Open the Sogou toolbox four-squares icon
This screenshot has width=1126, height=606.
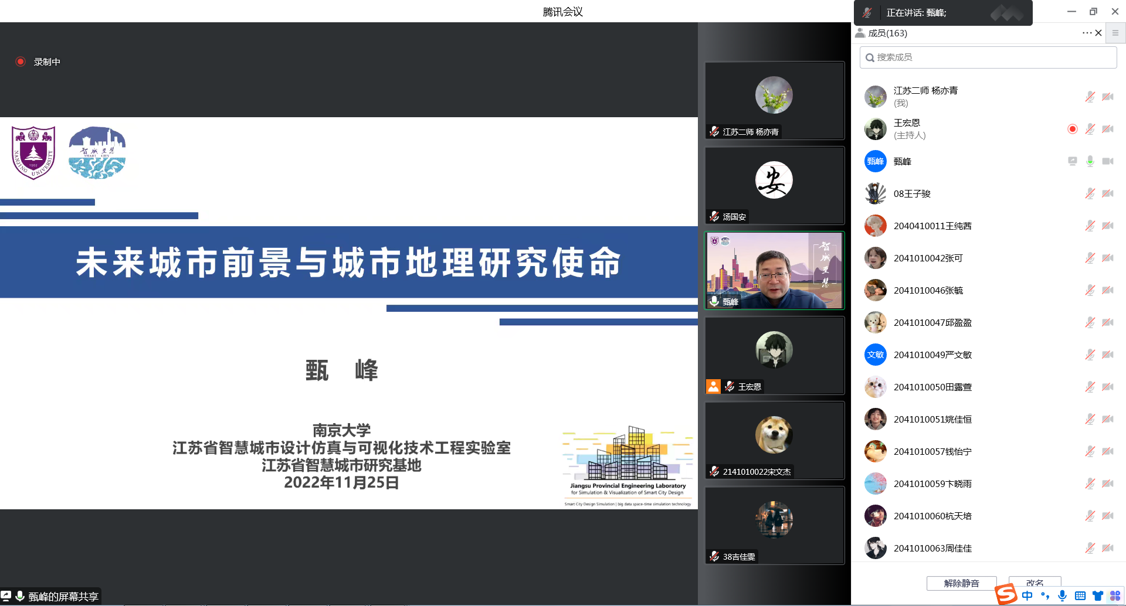click(x=1115, y=596)
